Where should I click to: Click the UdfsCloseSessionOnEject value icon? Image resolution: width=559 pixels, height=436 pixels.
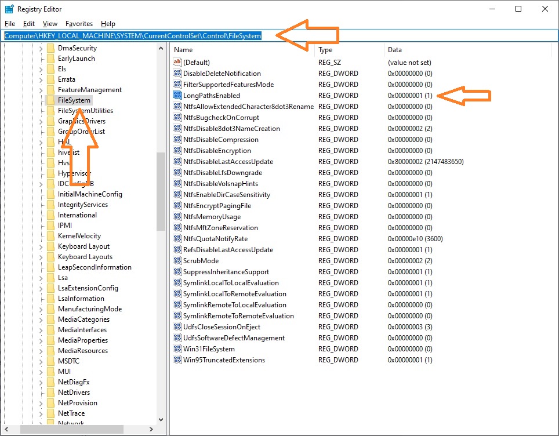(177, 326)
